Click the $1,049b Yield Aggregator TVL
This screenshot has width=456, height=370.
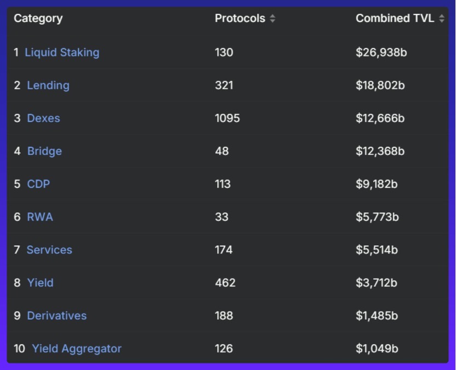(x=377, y=348)
